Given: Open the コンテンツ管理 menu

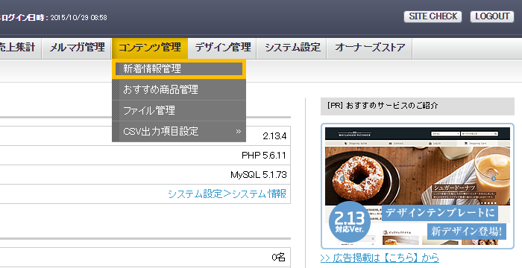Looking at the screenshot, I should (150, 48).
